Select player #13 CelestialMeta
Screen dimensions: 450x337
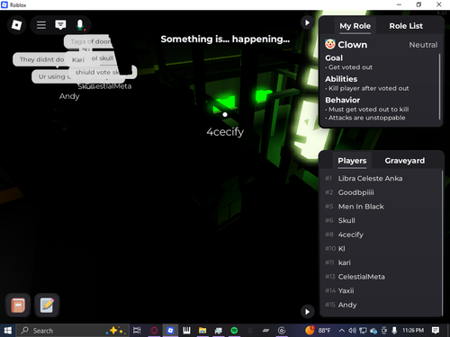(381, 277)
